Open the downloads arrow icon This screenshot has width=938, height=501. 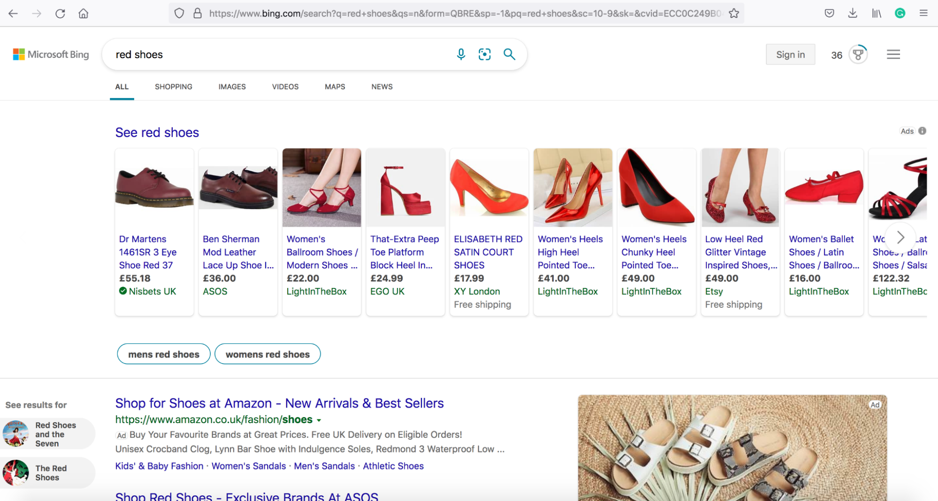click(853, 13)
